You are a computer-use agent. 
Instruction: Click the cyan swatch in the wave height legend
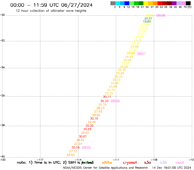pyautogui.click(x=118, y=3)
